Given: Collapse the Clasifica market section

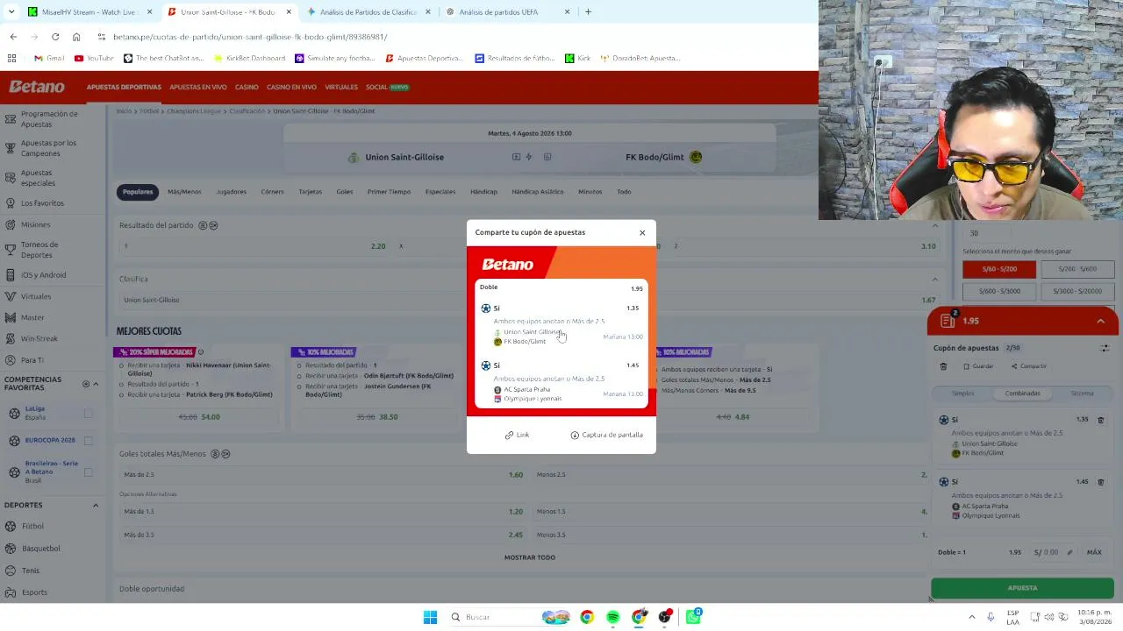Looking at the screenshot, I should coord(934,279).
